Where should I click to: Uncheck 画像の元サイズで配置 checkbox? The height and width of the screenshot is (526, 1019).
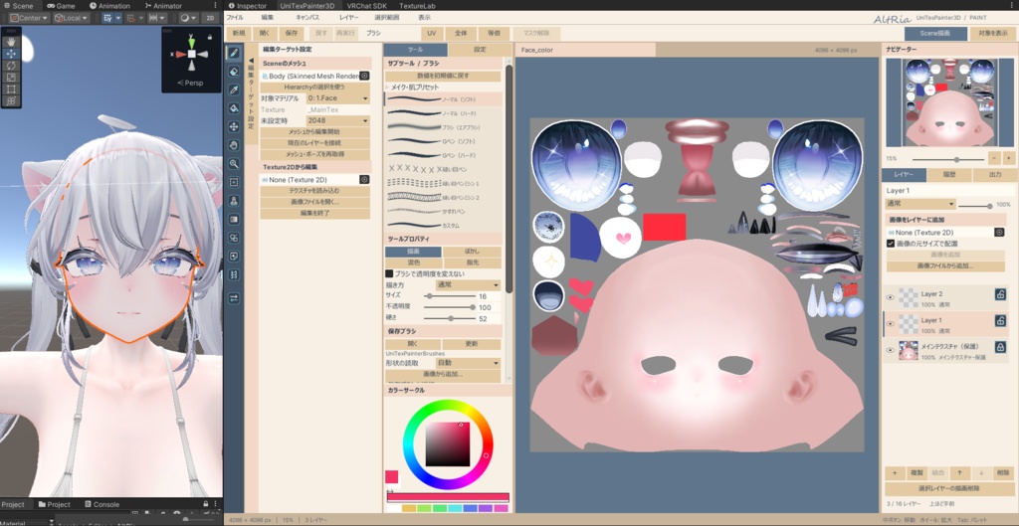(891, 244)
